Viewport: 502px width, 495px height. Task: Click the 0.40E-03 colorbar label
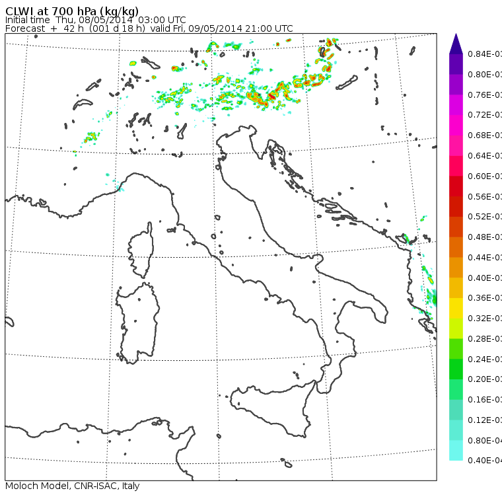tap(485, 278)
